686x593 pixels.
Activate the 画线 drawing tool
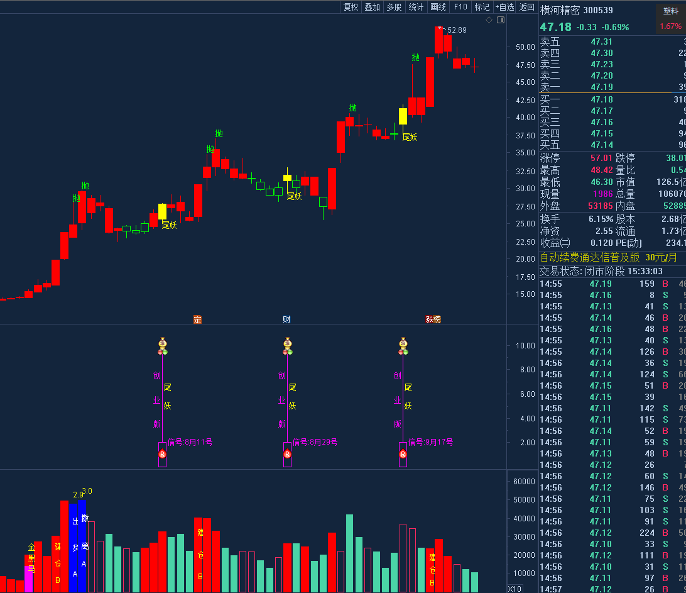point(438,7)
